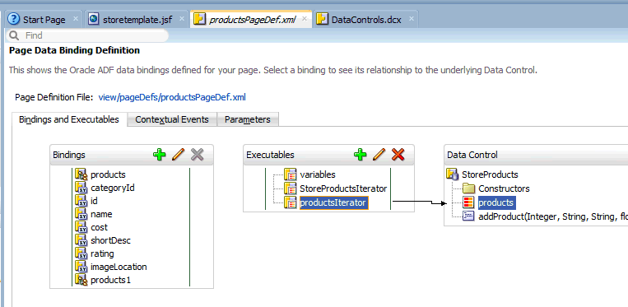
Task: Edit selected executable with pencil icon
Action: tap(379, 155)
